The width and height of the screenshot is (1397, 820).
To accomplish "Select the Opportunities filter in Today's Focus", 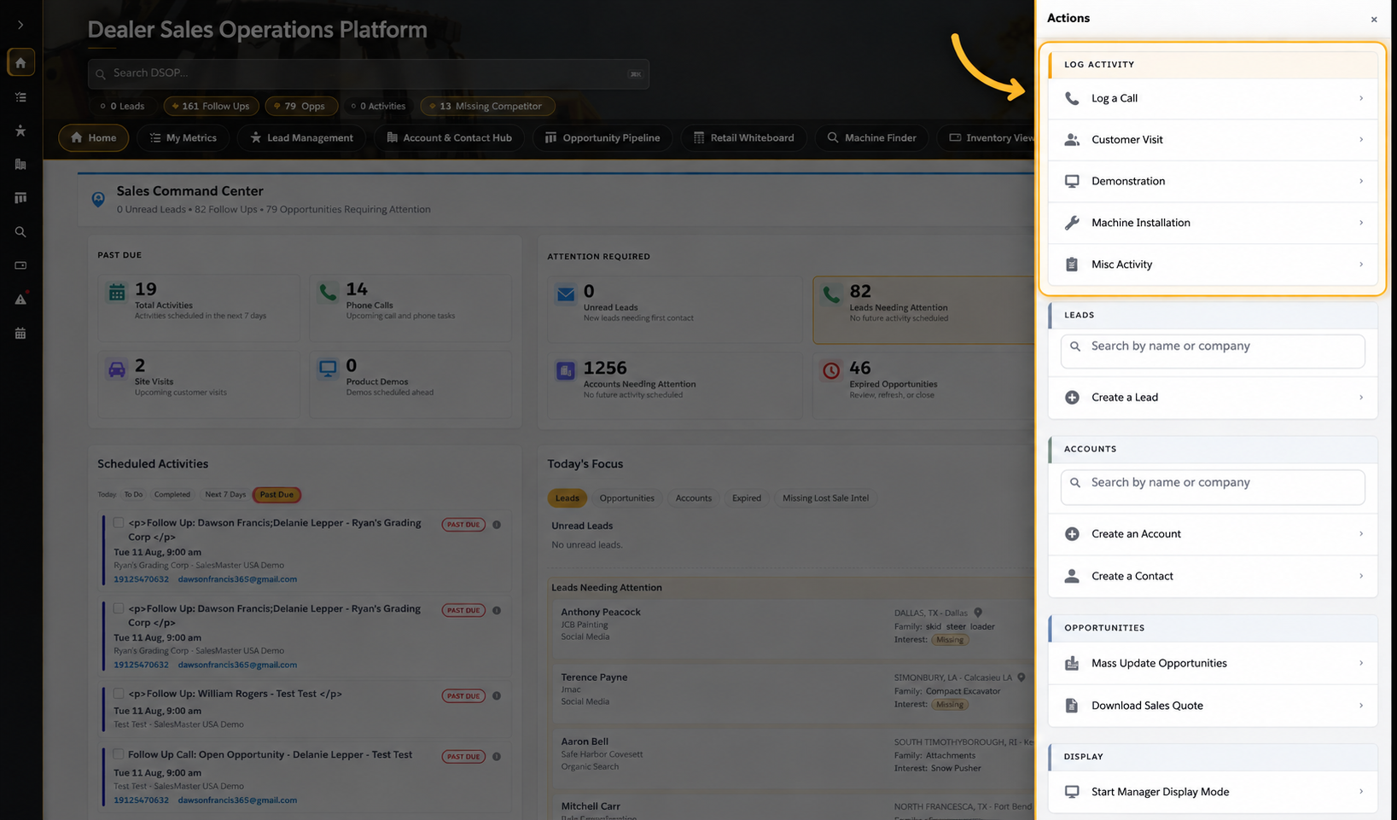I will [x=627, y=498].
